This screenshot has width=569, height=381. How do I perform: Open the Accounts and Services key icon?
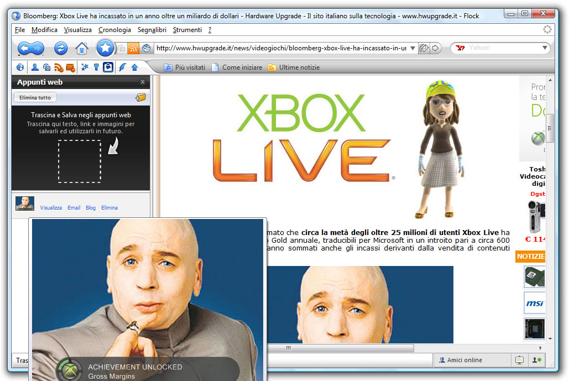coord(96,67)
